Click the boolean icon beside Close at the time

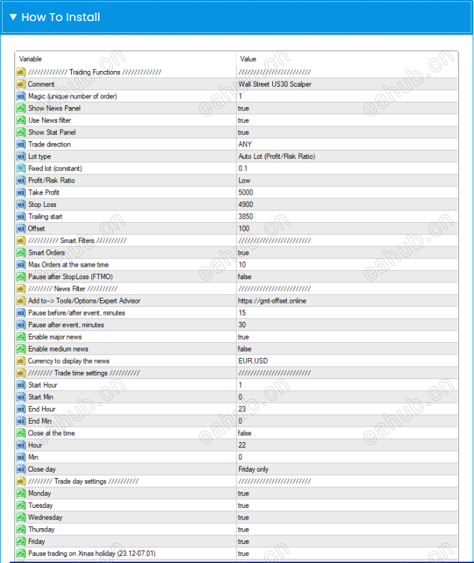tap(21, 434)
